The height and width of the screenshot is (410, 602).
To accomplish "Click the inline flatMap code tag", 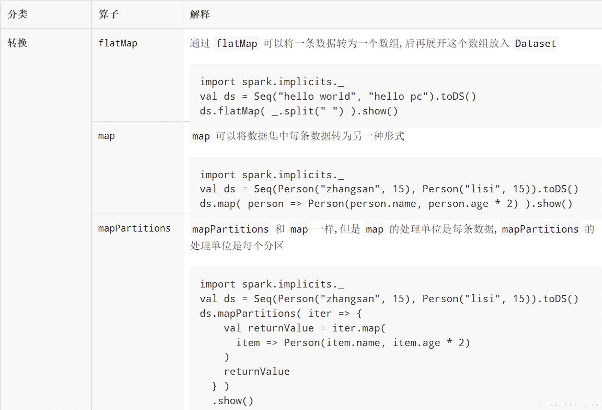I will coord(236,43).
